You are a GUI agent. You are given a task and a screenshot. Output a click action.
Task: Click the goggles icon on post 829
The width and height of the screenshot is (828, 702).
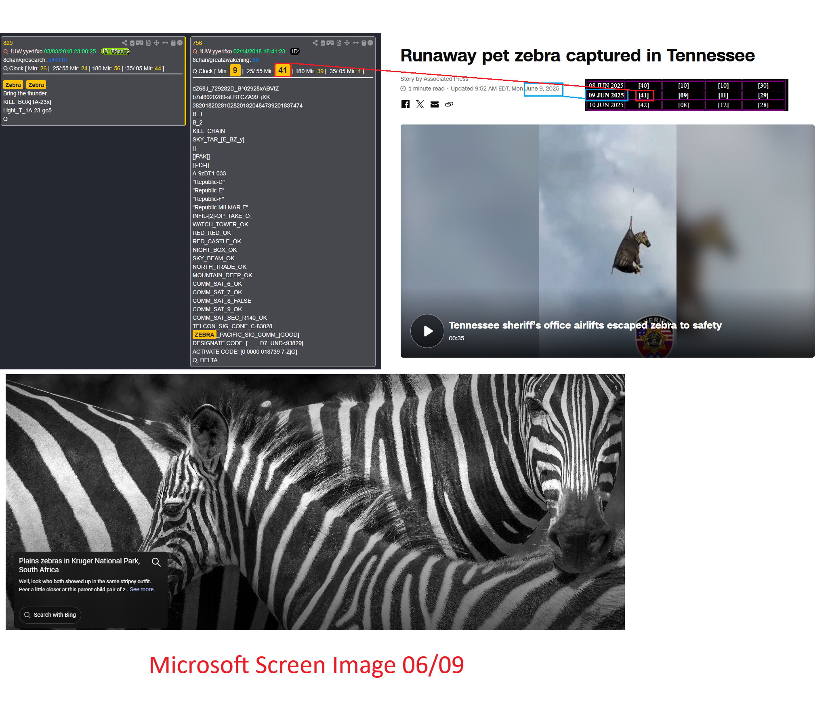(140, 43)
